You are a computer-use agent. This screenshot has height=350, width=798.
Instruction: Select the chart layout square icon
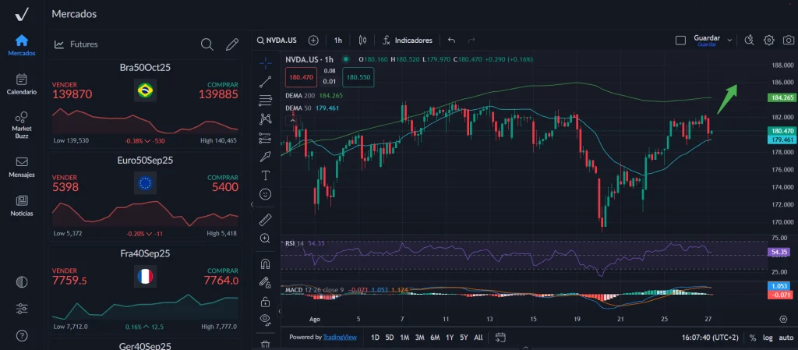click(x=680, y=41)
